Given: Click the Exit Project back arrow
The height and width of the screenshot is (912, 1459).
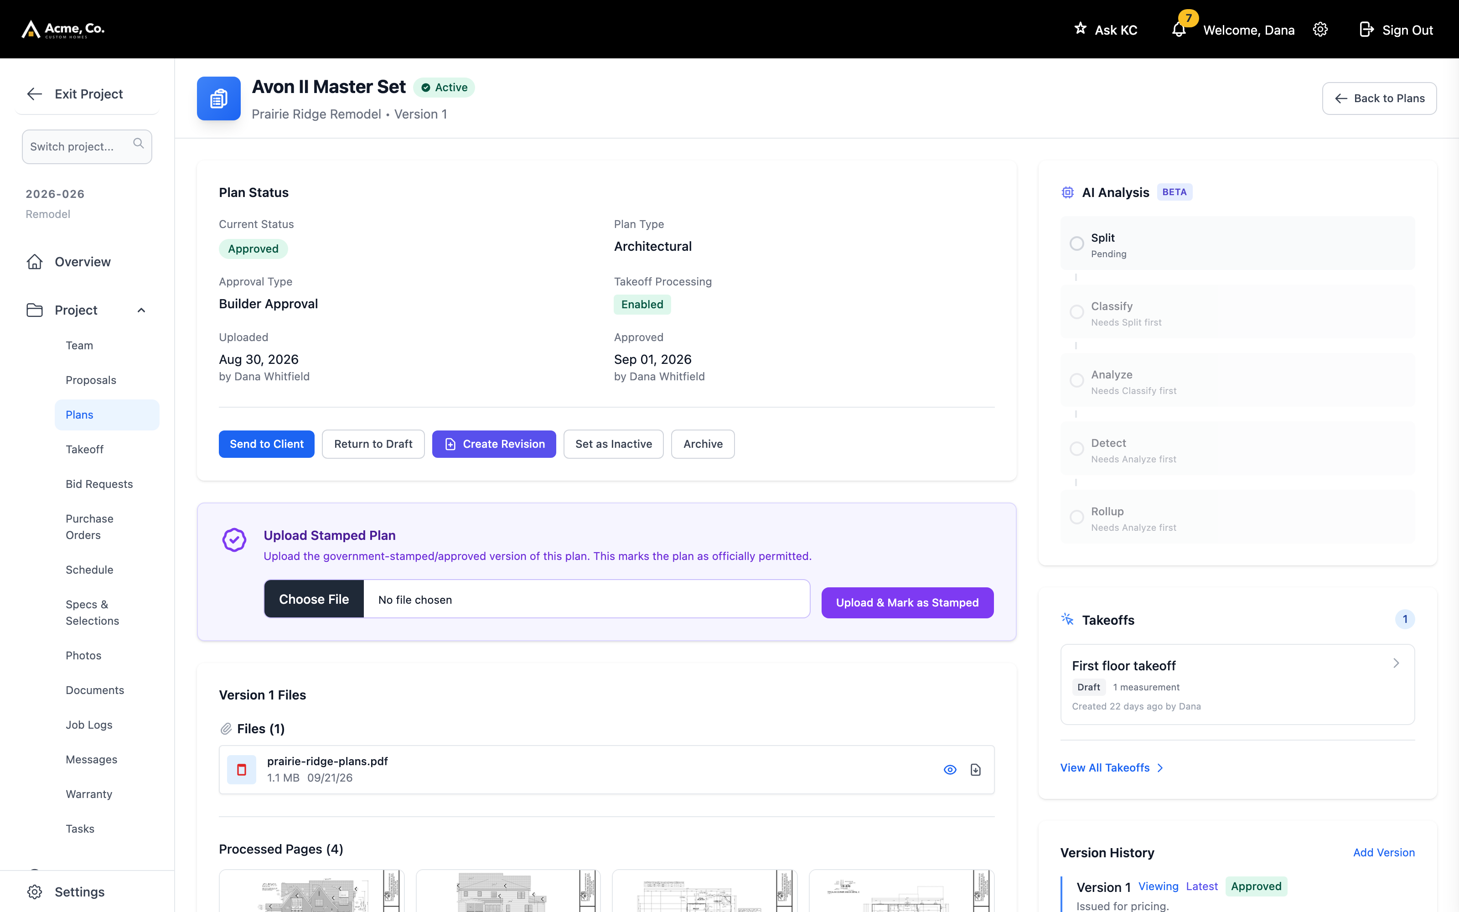Looking at the screenshot, I should [x=34, y=93].
